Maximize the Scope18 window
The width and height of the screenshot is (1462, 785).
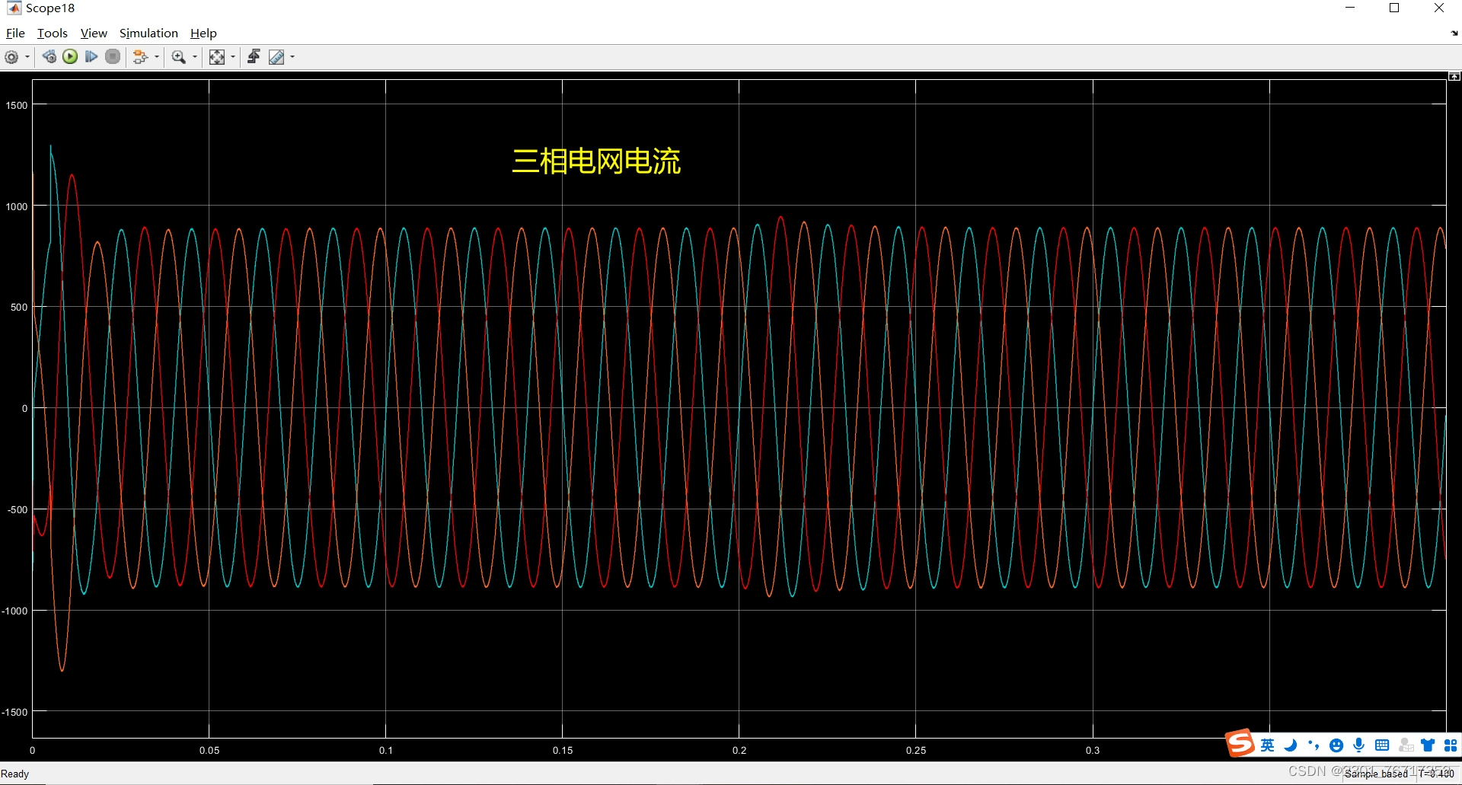(x=1394, y=8)
